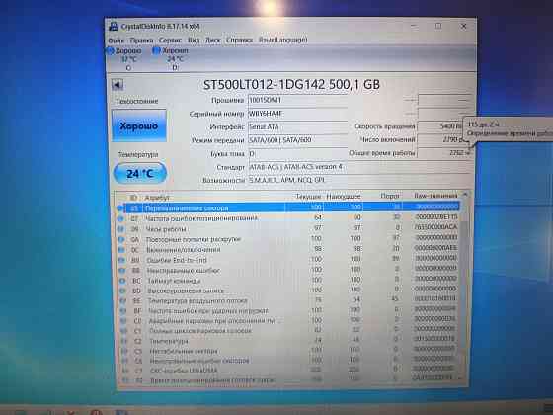Viewport: 553px width, 415px height.
Task: Click the Буква тома D: field
Action: 297,153
